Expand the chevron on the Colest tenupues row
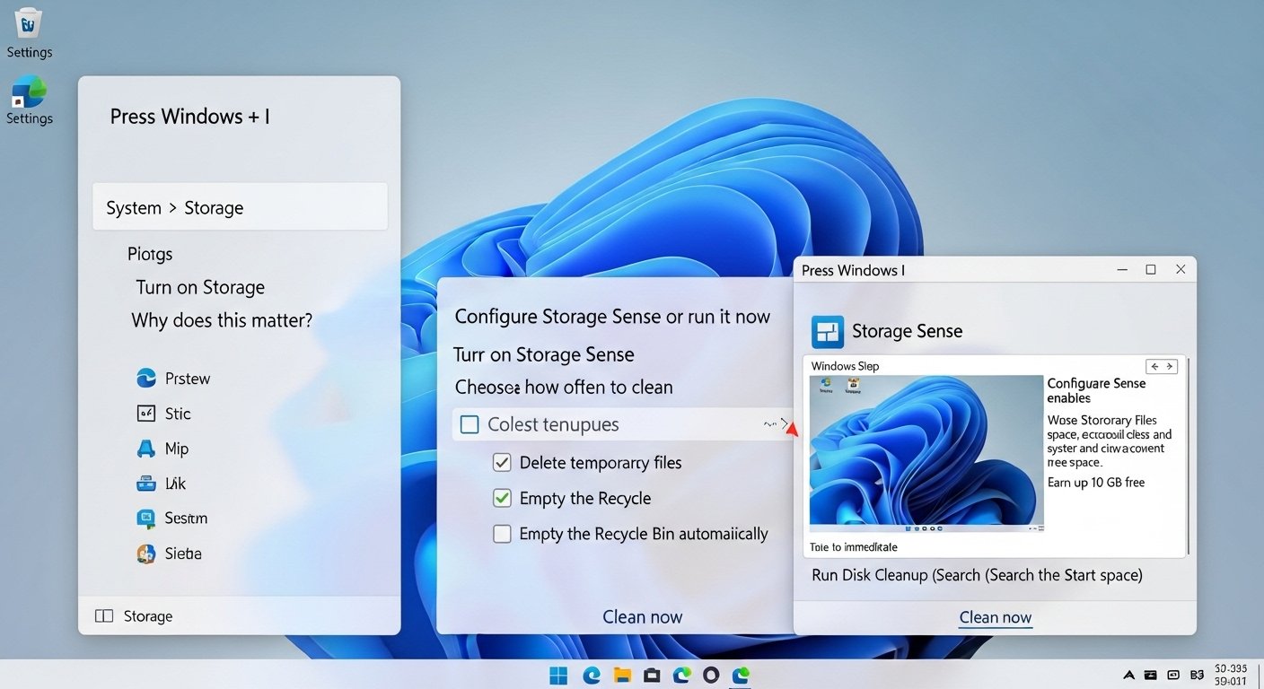1264x689 pixels. (783, 423)
